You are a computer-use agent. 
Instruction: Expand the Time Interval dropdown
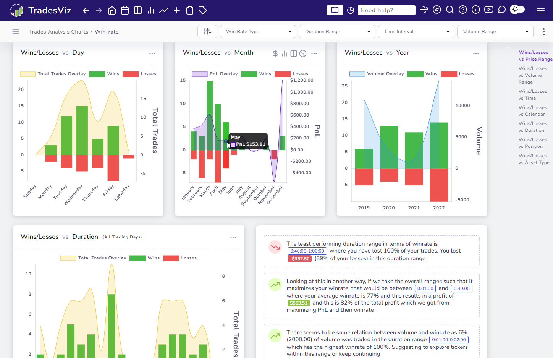click(x=416, y=31)
